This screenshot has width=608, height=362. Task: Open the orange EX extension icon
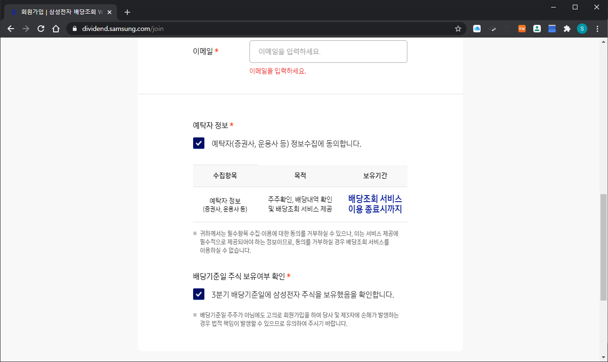point(522,29)
